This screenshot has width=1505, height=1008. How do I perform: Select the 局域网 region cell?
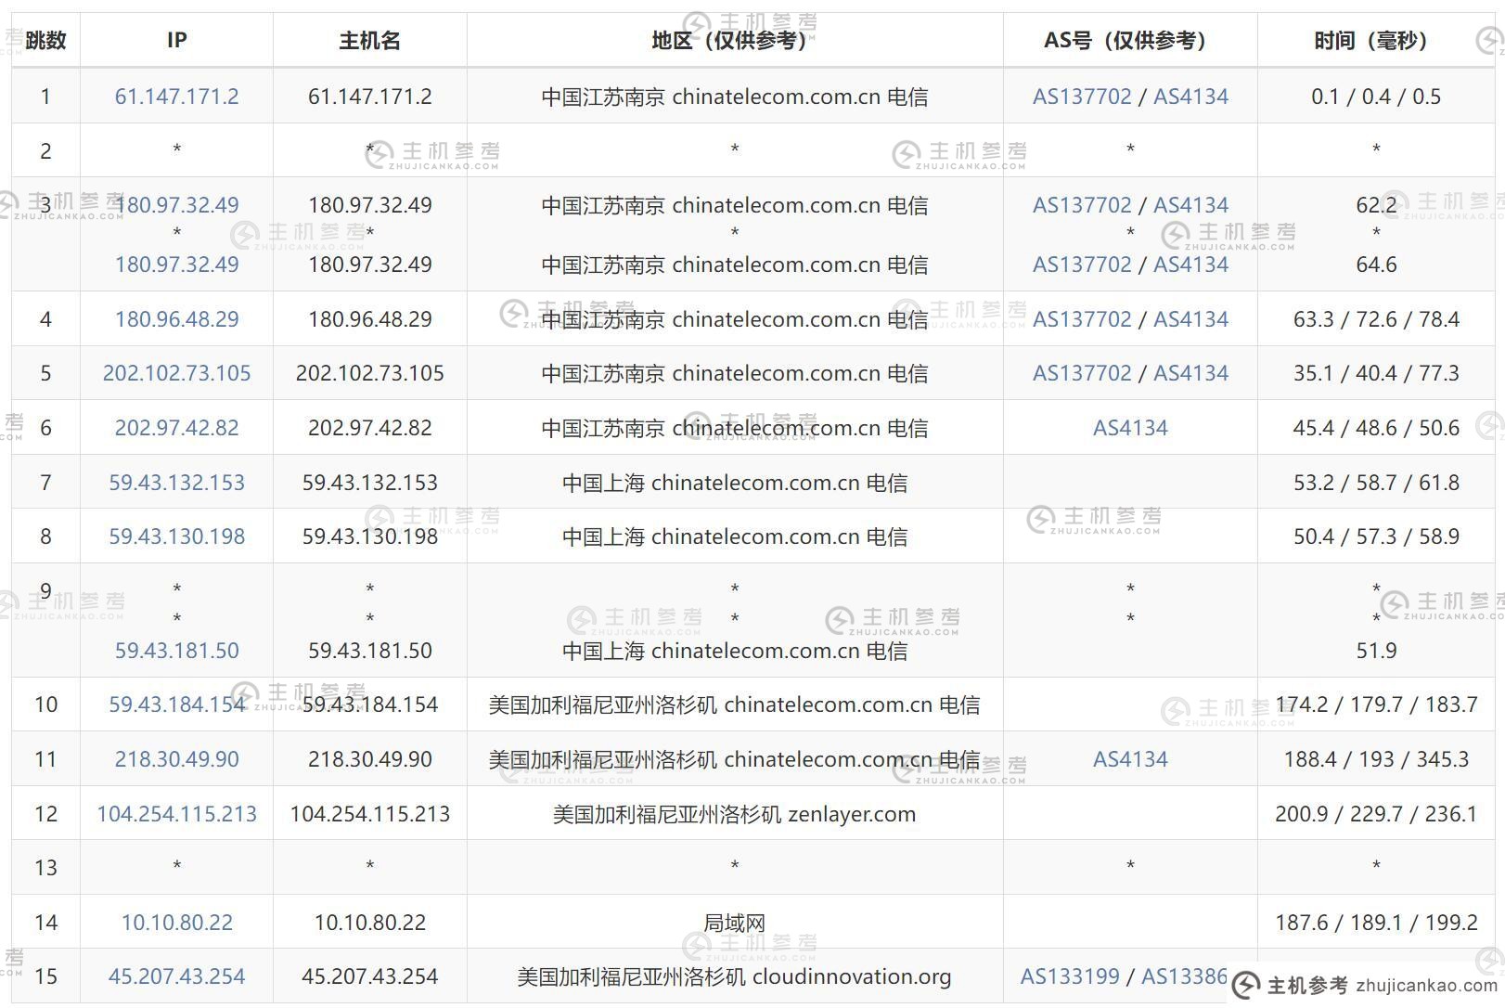pyautogui.click(x=734, y=923)
